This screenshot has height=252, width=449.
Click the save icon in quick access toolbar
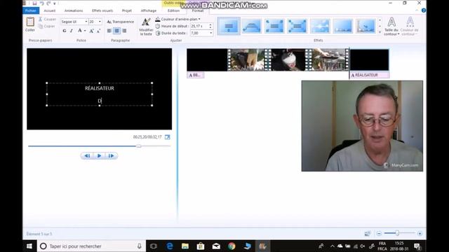point(34,3)
